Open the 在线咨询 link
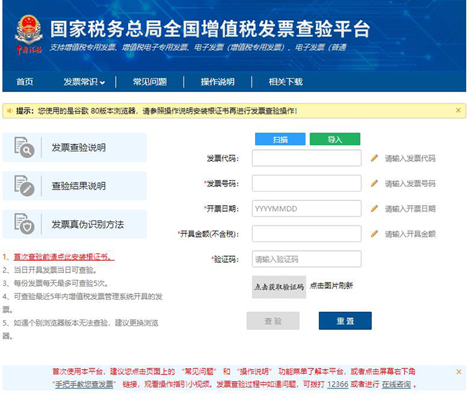The image size is (471, 394). (396, 385)
